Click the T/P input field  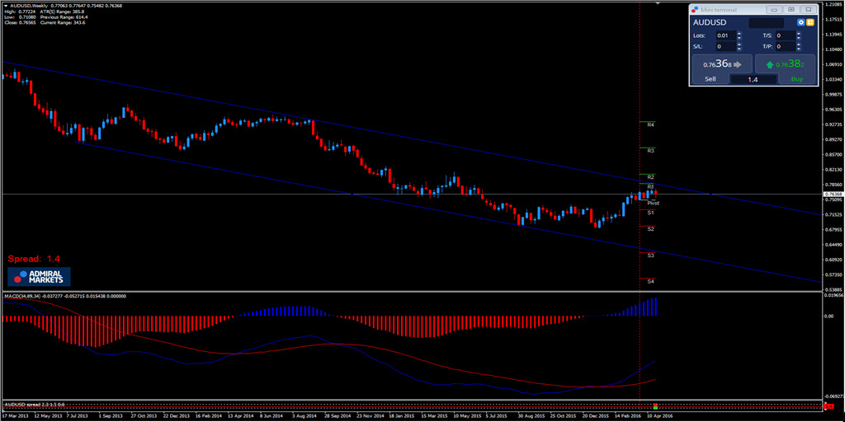tap(784, 48)
